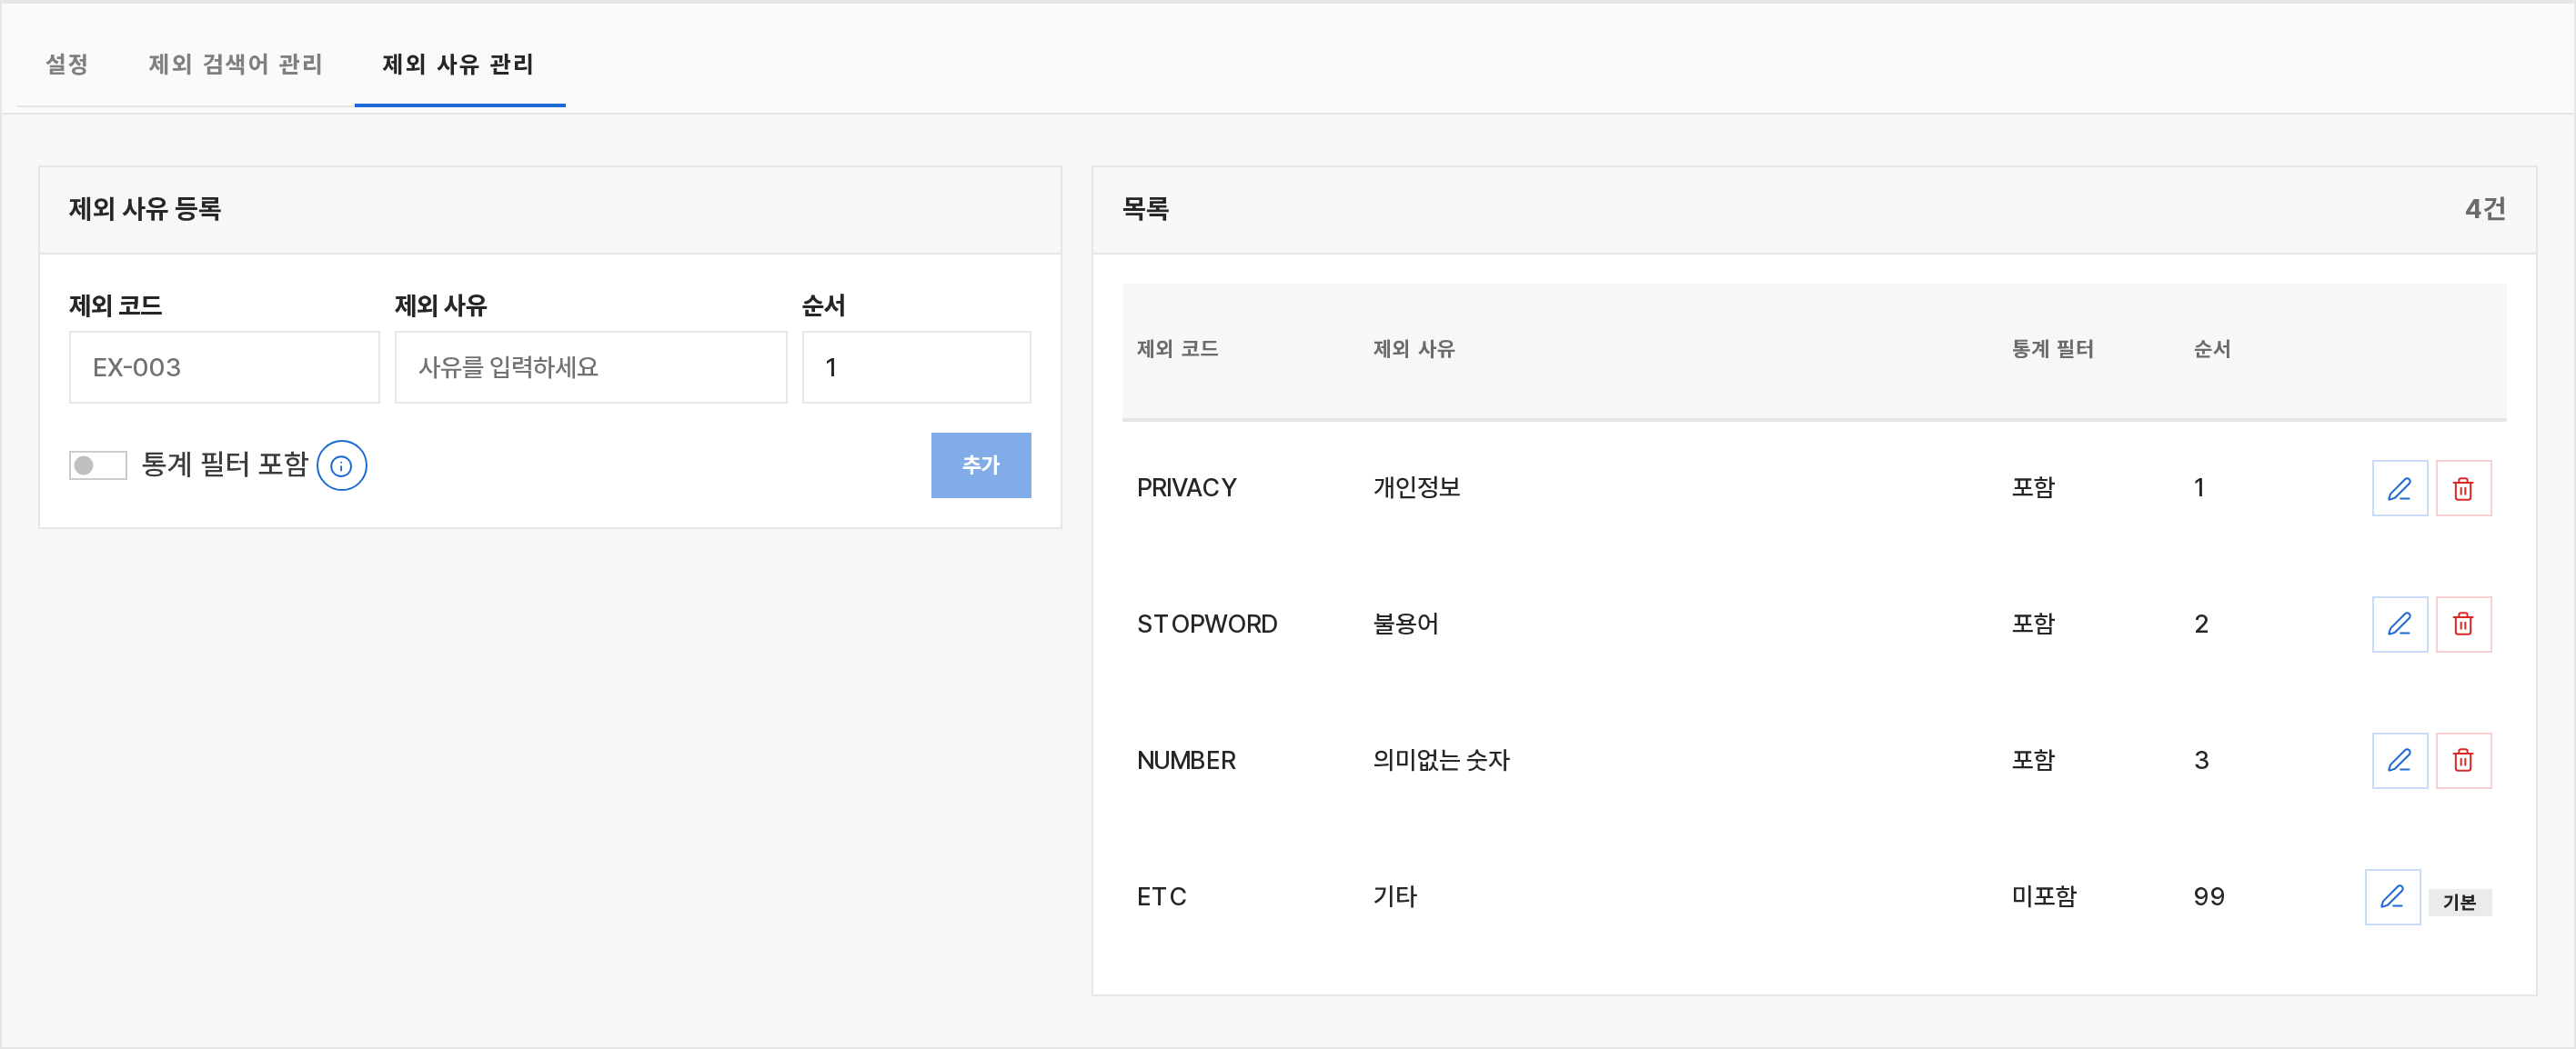The image size is (2576, 1049).
Task: Click the 불용어 reason cell
Action: [x=1405, y=624]
